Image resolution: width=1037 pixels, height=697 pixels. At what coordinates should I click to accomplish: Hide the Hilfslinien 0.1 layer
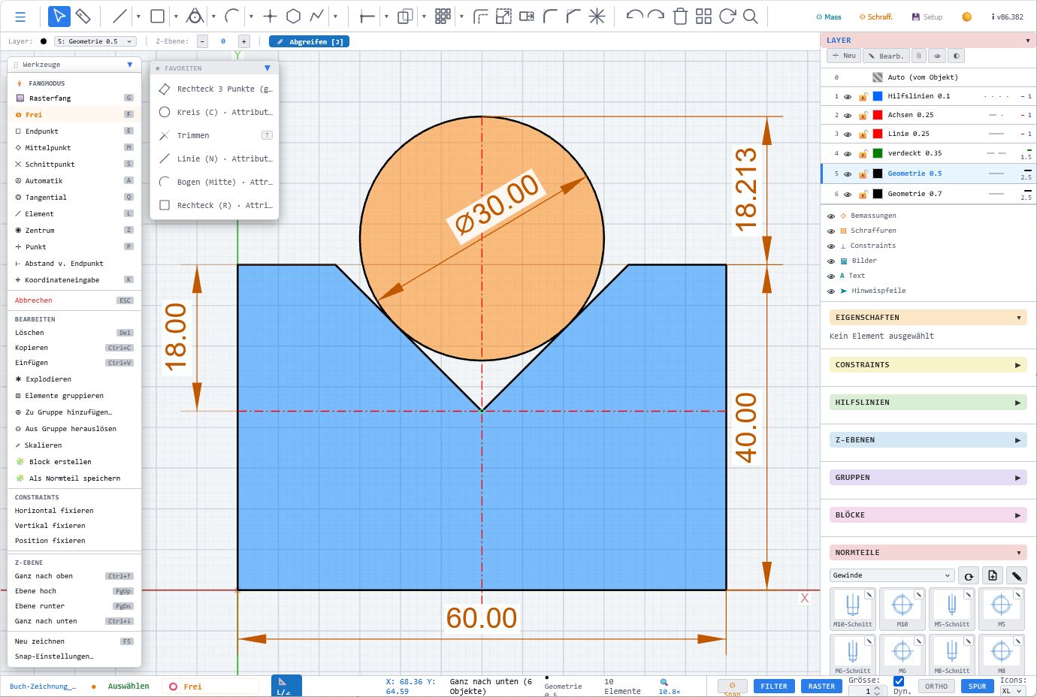coord(848,97)
